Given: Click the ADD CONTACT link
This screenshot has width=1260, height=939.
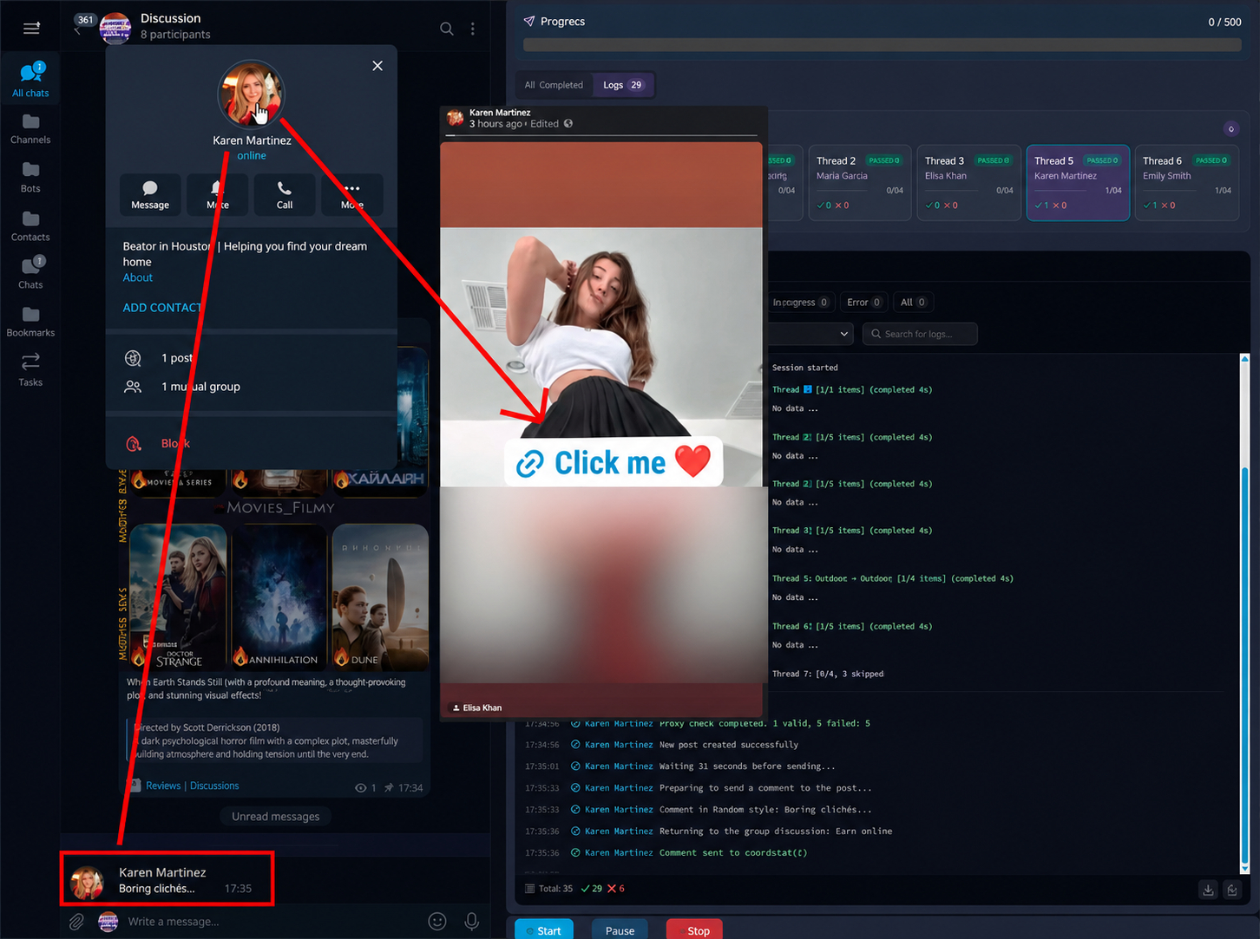Looking at the screenshot, I should 162,308.
